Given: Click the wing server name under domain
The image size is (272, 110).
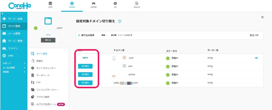Looking at the screenshot, I should (48, 35).
